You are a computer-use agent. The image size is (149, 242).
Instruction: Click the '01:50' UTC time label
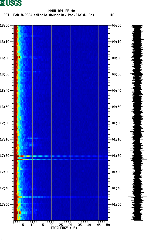pos(117,205)
